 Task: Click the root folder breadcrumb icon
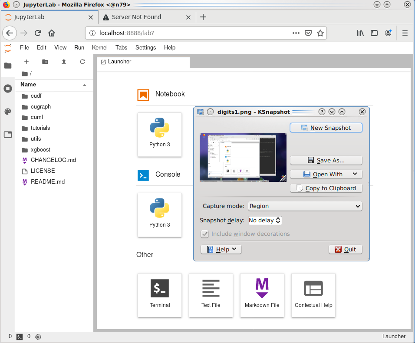[x=25, y=73]
